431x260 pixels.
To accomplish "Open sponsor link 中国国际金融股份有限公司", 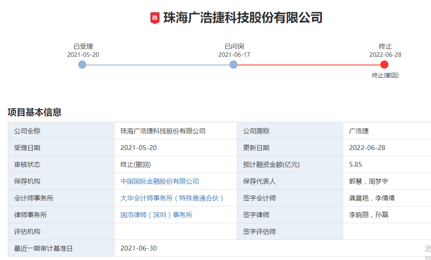I will coord(159,182).
